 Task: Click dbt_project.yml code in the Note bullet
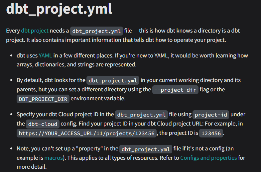(x=146, y=149)
